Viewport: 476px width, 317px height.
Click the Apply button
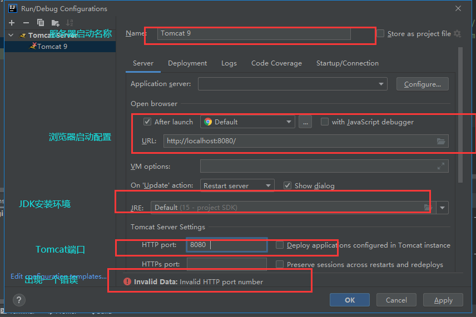click(x=443, y=300)
